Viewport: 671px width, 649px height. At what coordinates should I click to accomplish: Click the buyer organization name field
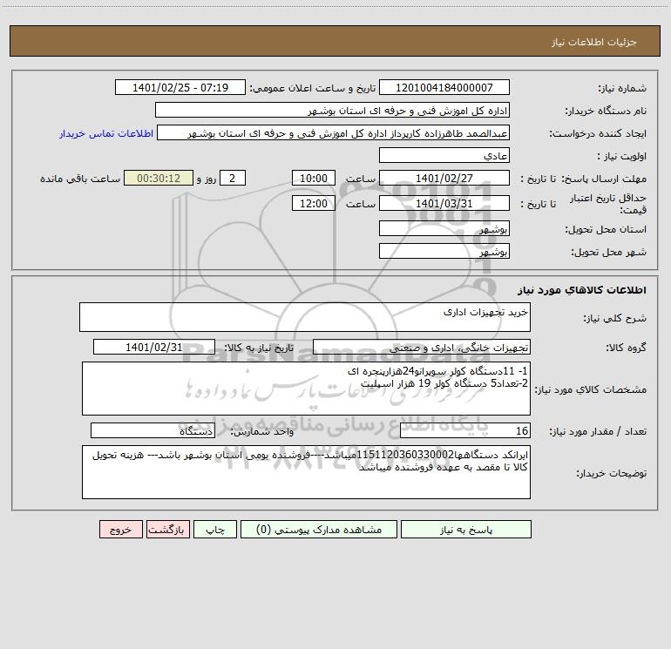332,110
